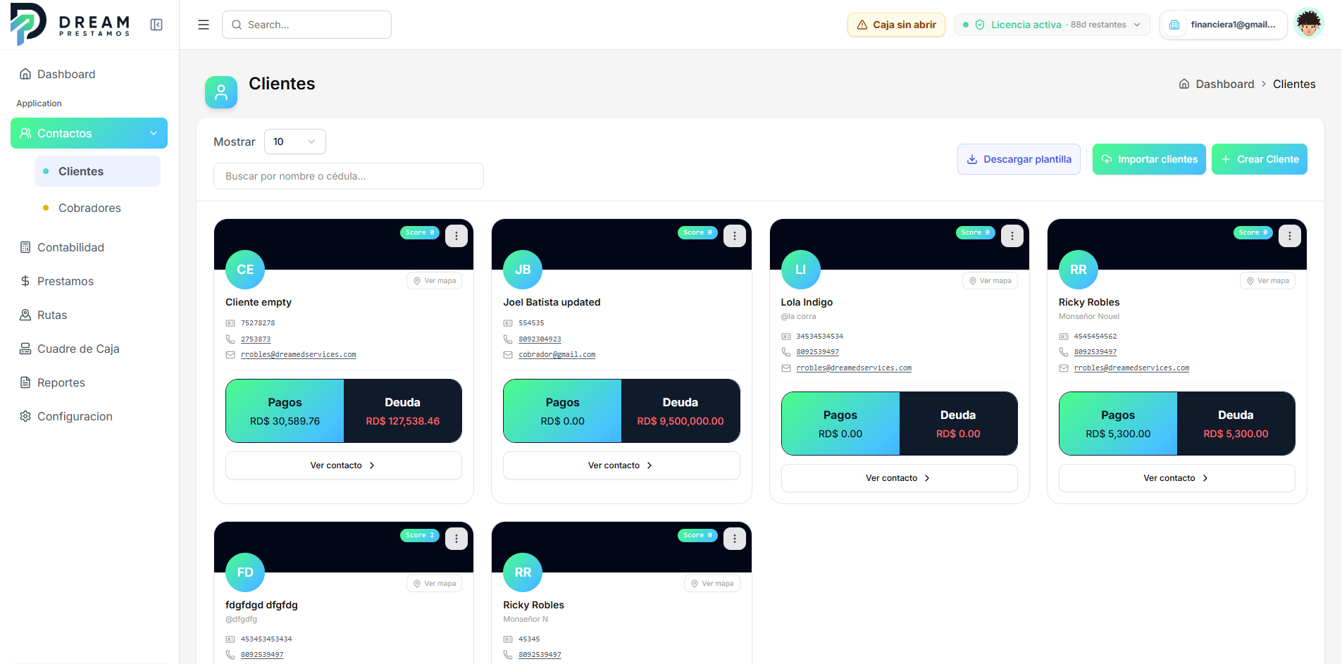Click Crear Cliente button

pos(1260,159)
